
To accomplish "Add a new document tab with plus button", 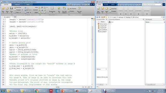I will point(15,17).
